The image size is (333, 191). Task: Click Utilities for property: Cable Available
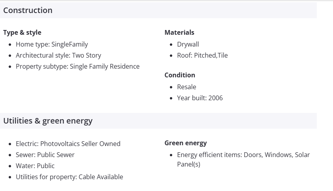tap(70, 177)
